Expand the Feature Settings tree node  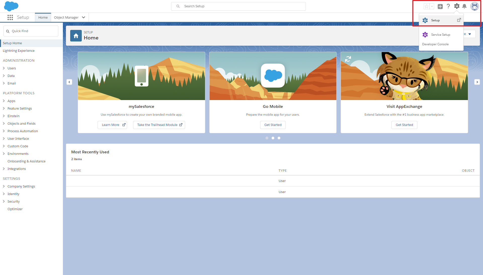pos(4,108)
